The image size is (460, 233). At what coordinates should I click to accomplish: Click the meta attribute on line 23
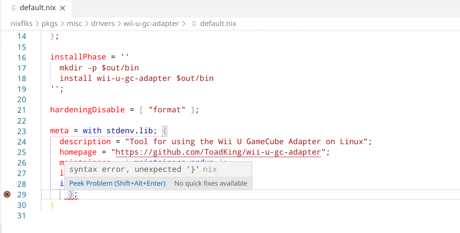click(59, 131)
